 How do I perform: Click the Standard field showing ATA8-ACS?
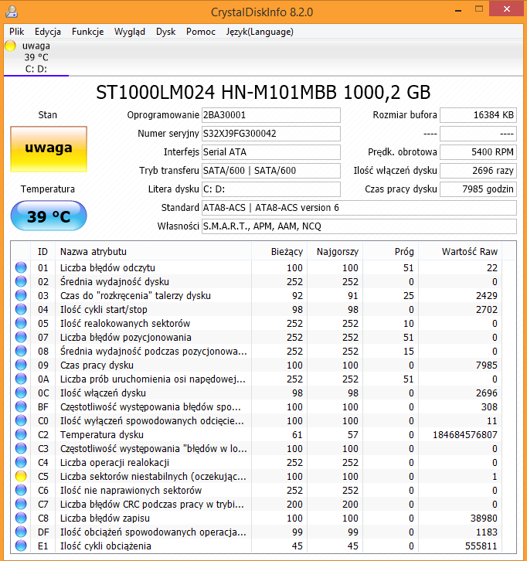click(359, 208)
